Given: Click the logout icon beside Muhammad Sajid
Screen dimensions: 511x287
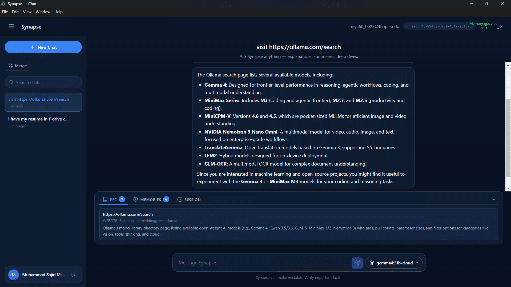Looking at the screenshot, I should tap(74, 275).
